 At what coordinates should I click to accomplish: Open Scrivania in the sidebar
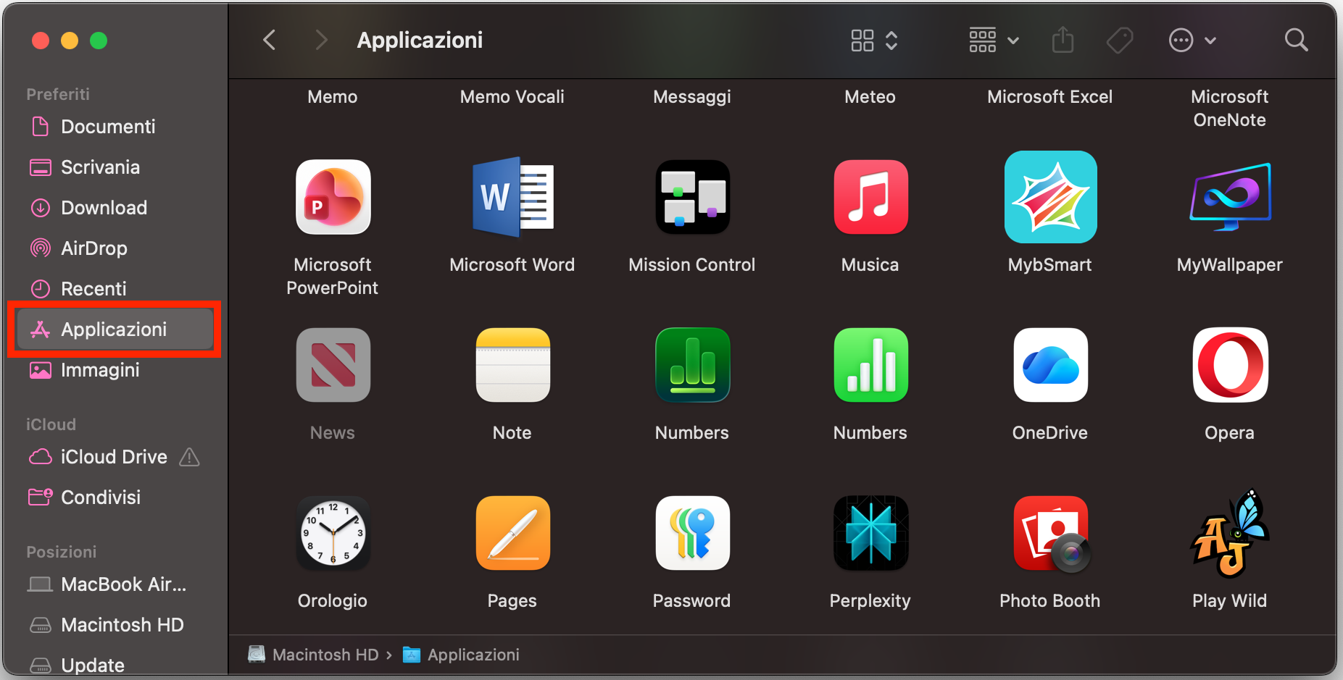(x=116, y=167)
